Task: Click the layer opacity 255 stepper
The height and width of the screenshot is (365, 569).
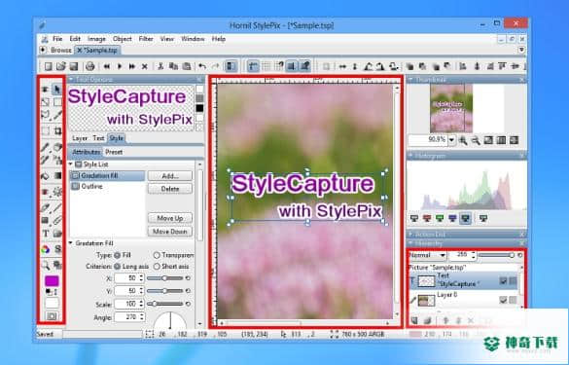Action: click(x=474, y=255)
